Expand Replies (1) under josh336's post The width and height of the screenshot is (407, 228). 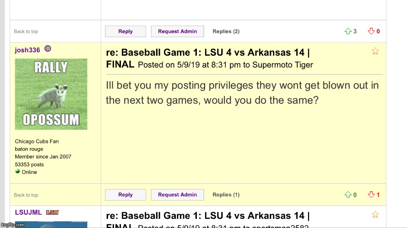(226, 195)
